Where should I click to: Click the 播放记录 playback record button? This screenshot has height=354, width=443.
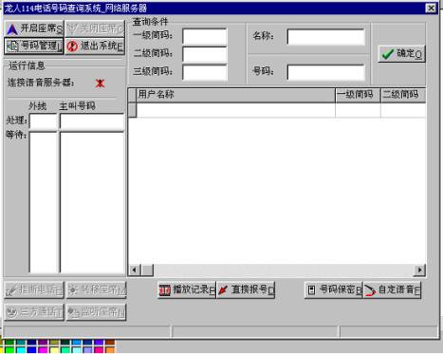coord(187,289)
